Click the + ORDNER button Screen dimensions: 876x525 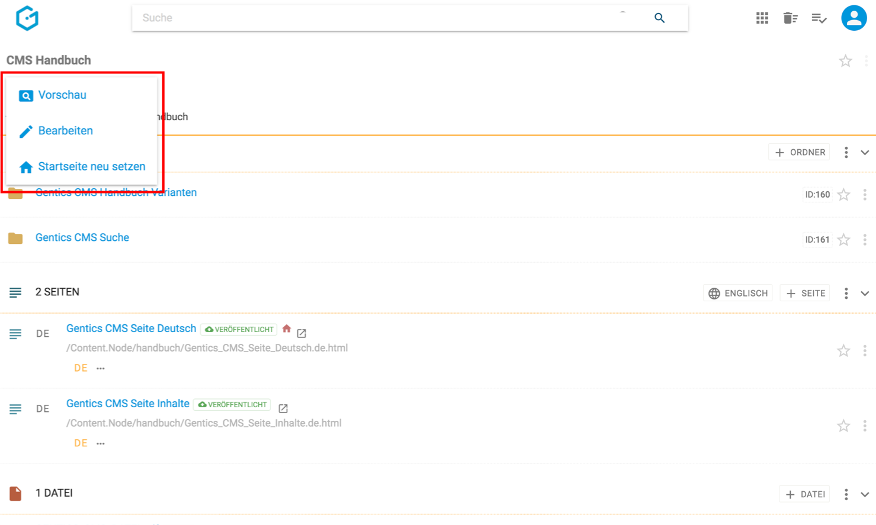pyautogui.click(x=799, y=152)
